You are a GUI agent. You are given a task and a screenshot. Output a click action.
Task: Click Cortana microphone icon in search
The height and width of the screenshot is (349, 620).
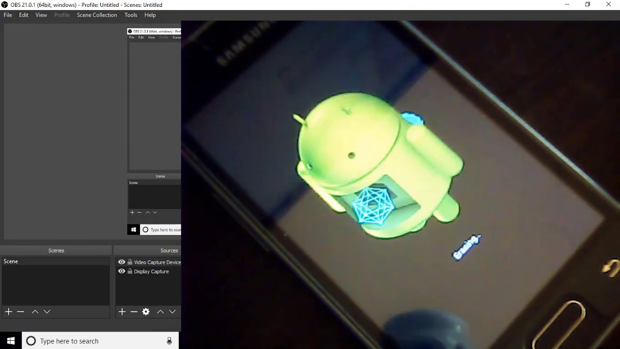[x=169, y=341]
